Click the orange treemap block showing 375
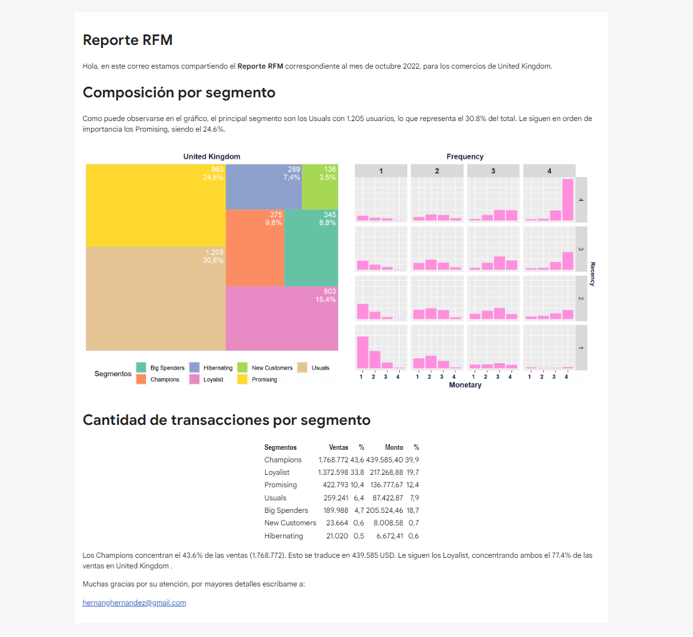 254,248
